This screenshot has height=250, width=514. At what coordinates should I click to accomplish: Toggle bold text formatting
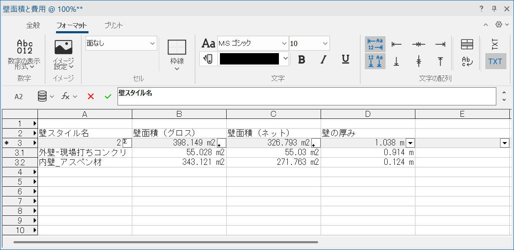pos(302,59)
